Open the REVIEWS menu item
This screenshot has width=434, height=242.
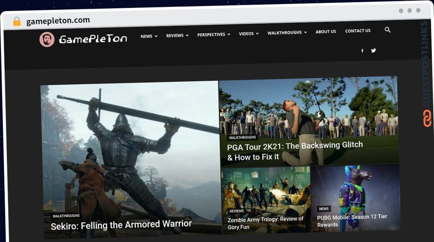point(175,35)
